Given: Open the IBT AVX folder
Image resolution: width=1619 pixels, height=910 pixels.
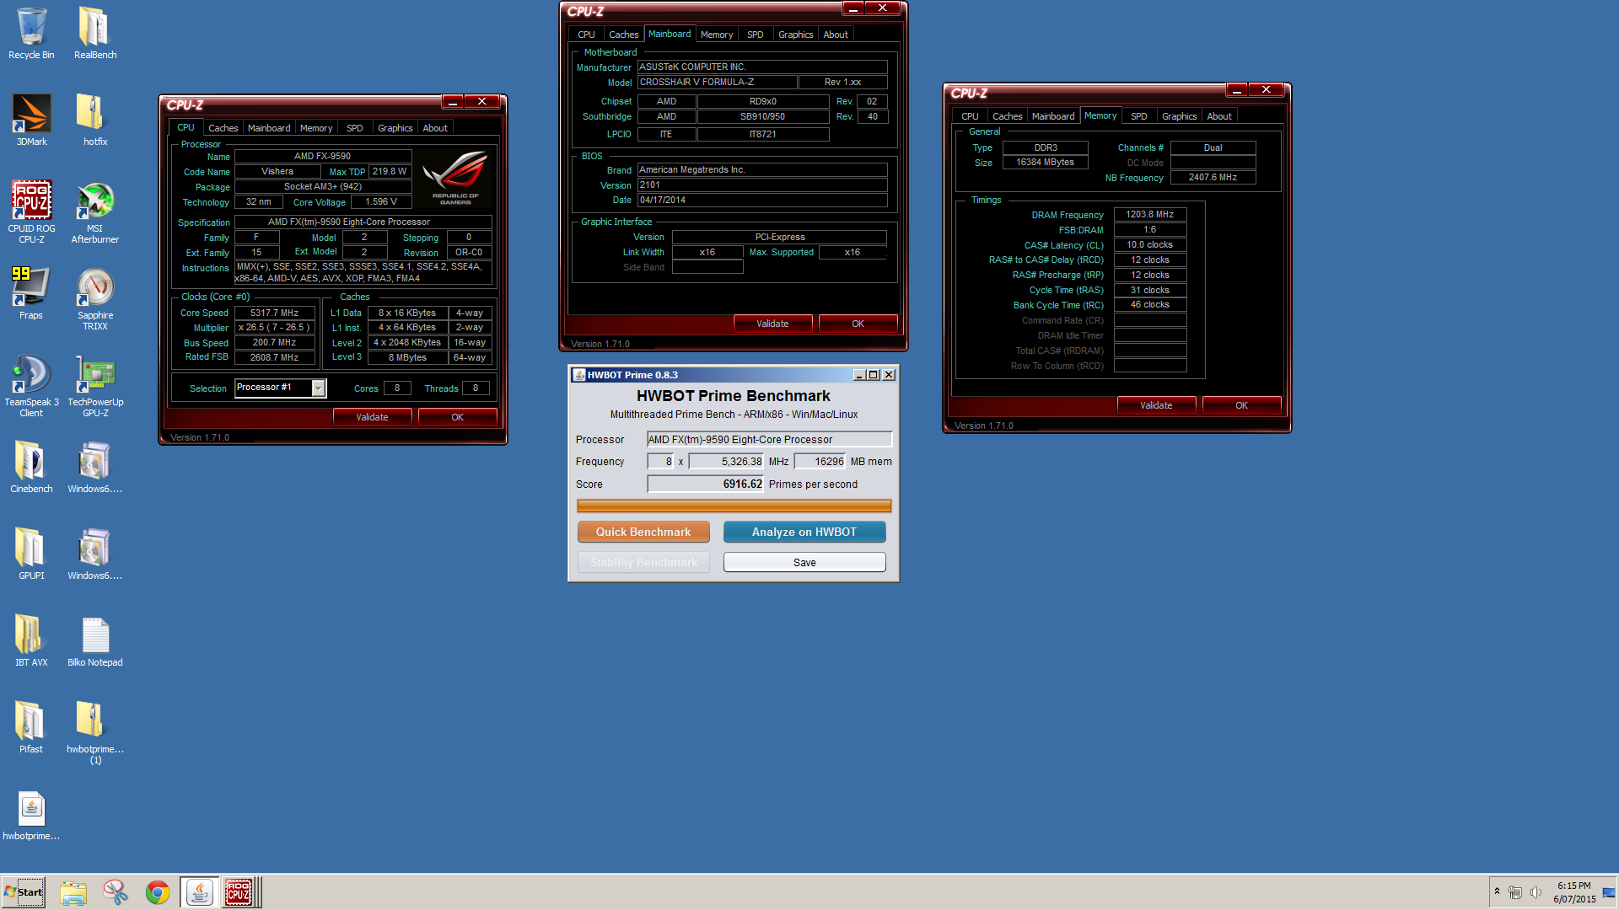Looking at the screenshot, I should point(31,641).
